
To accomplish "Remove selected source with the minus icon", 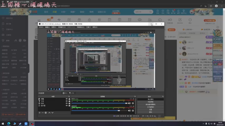I will click(x=43, y=113).
